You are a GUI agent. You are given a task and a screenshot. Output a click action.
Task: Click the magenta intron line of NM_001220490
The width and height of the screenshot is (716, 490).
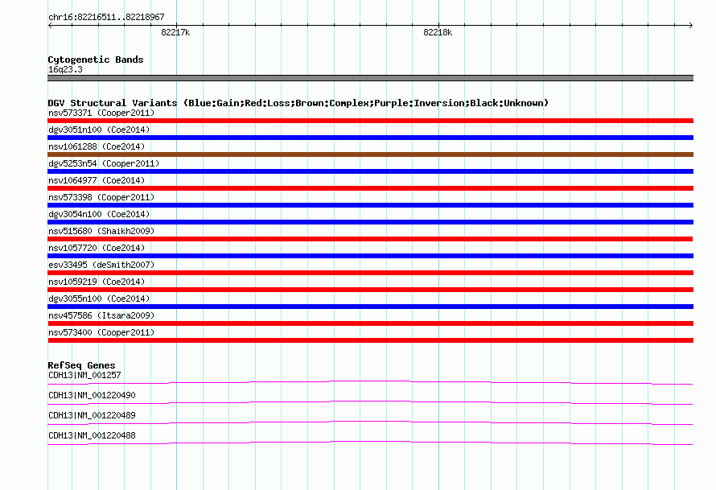[x=370, y=402]
